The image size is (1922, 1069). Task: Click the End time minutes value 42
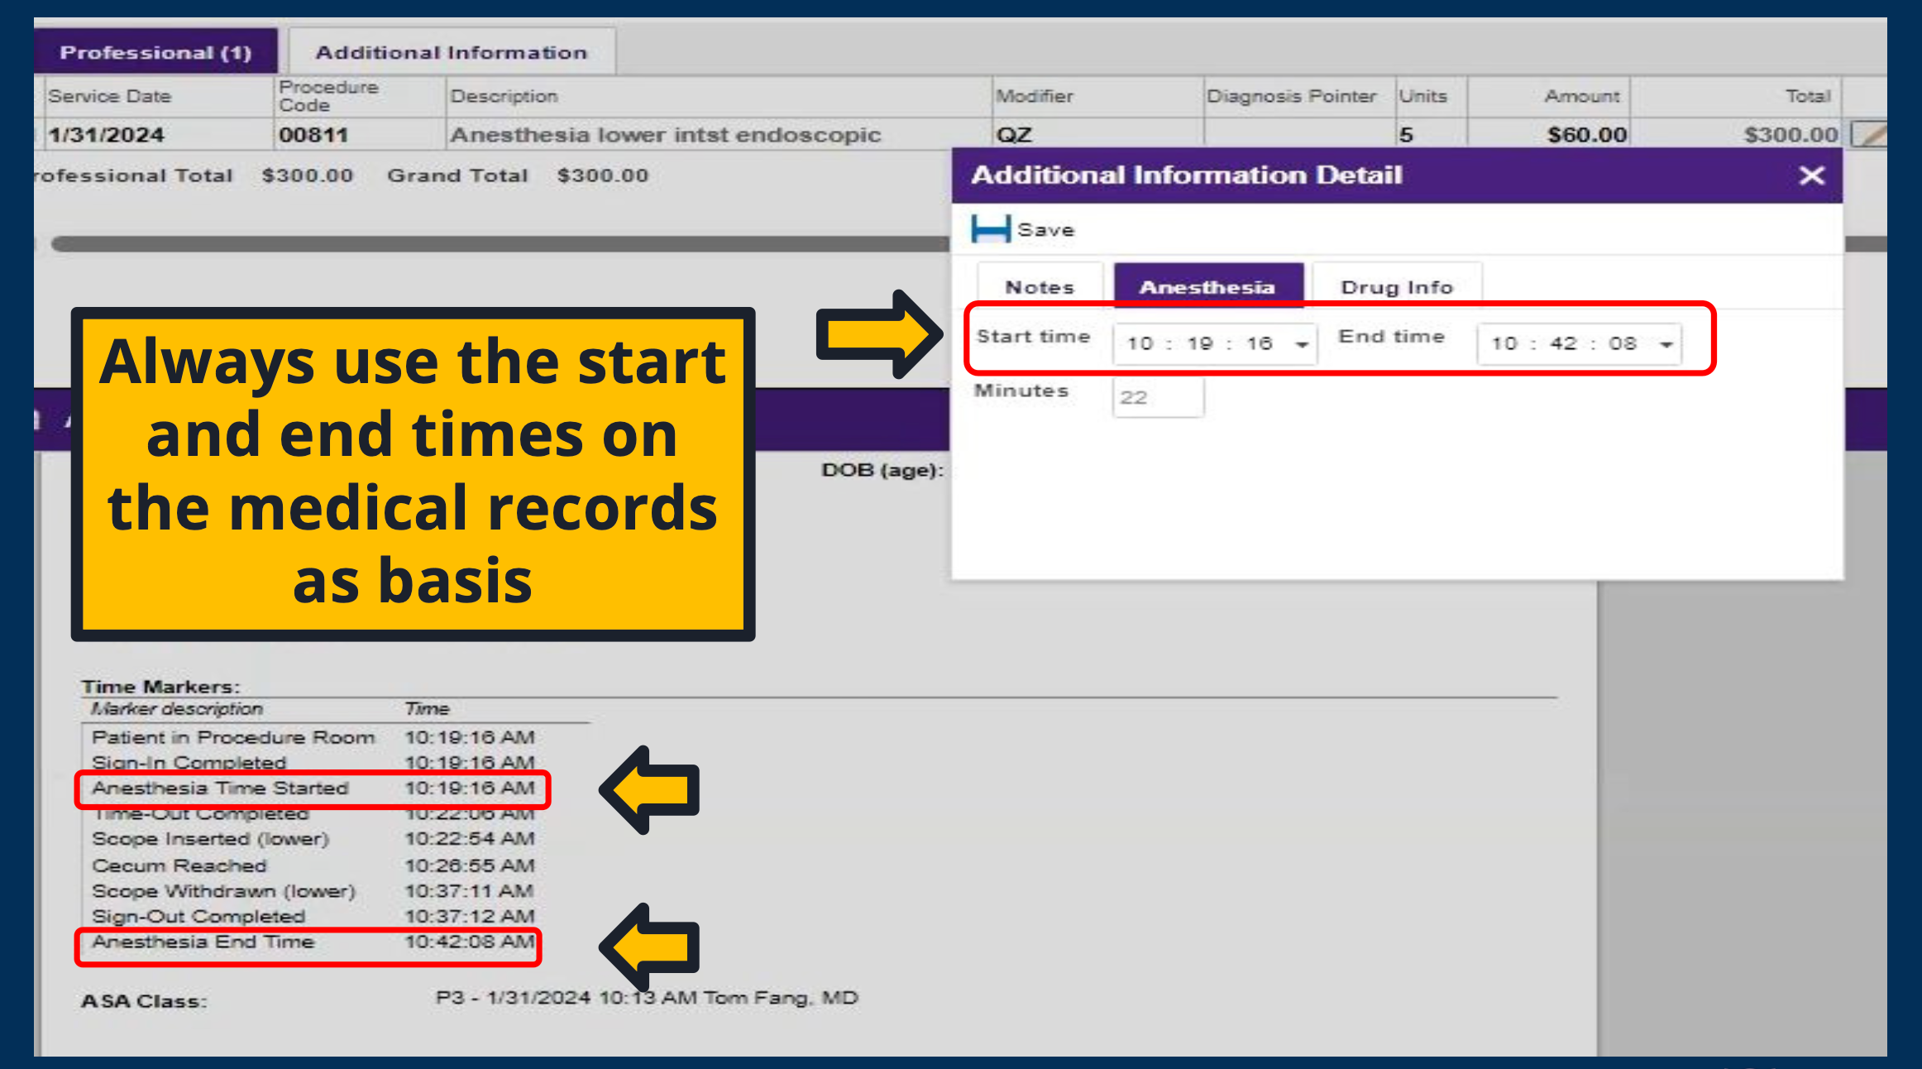[1563, 343]
